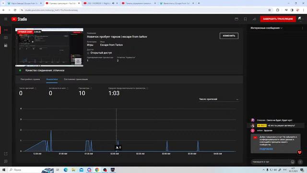Open a new browser tab

pyautogui.click(x=199, y=3)
